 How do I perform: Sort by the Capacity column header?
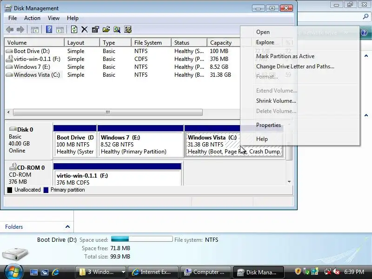[x=224, y=43]
